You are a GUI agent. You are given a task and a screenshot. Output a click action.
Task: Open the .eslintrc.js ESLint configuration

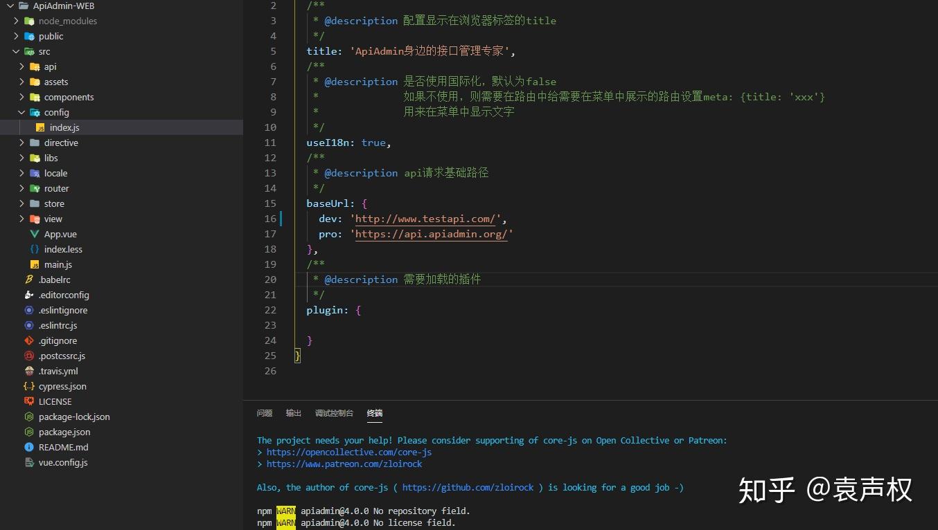click(62, 325)
